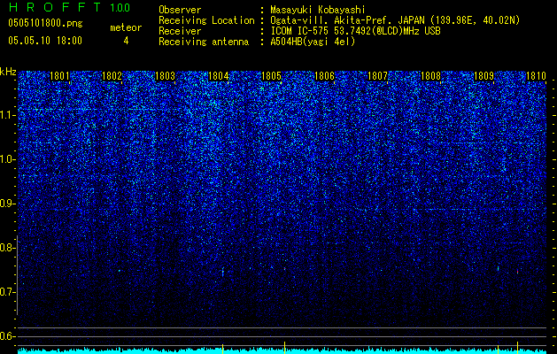The height and width of the screenshot is (354, 557).
Task: Click the HROFFT program title
Action: [55, 7]
